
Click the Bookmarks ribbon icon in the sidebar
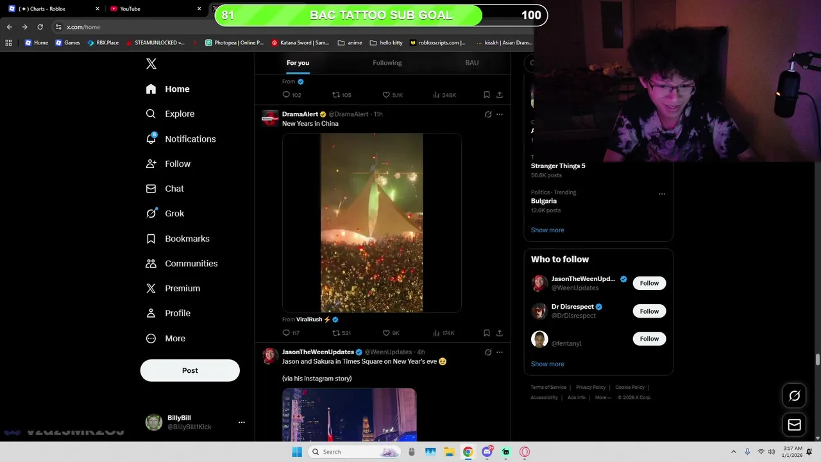click(151, 239)
